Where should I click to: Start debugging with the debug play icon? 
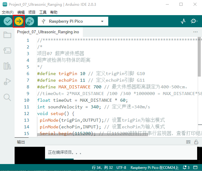tap(30, 21)
